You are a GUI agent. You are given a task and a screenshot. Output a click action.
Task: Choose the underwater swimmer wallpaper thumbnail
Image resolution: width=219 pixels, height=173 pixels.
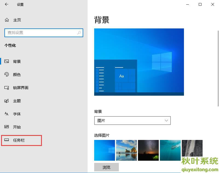coord(170,150)
